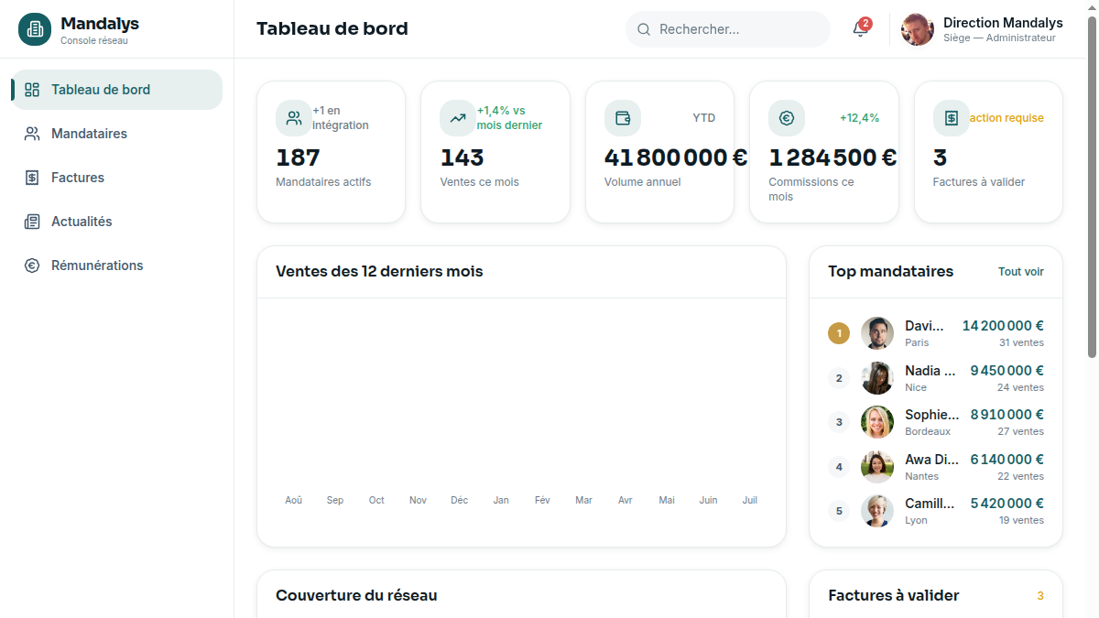1099x618 pixels.
Task: Click the 143 Ventes ce mois value
Action: 462,157
